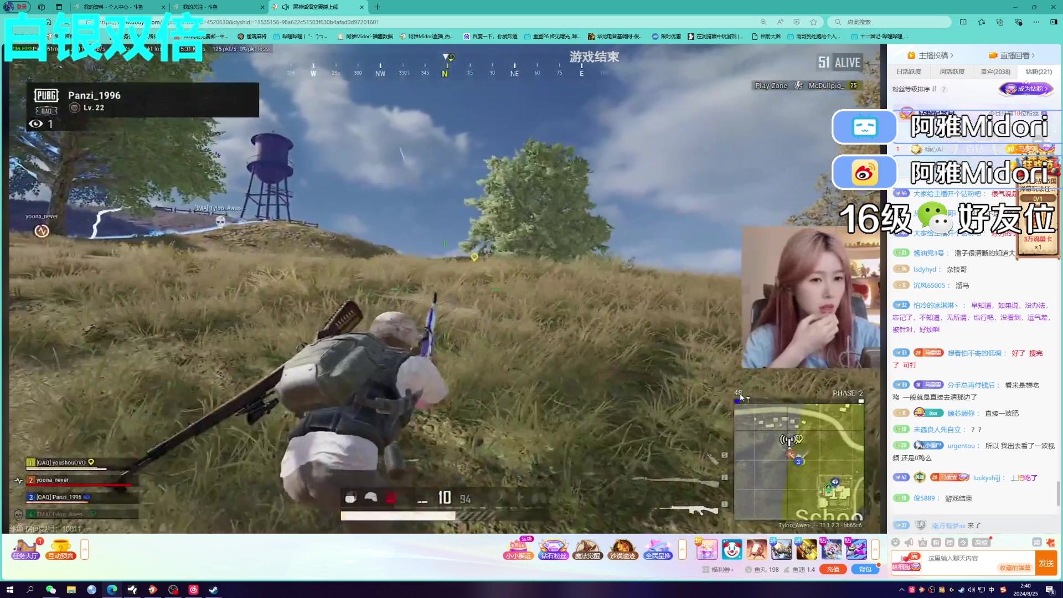Open the 全民星推 activity icon
Viewport: 1063px width, 598px height.
click(658, 549)
